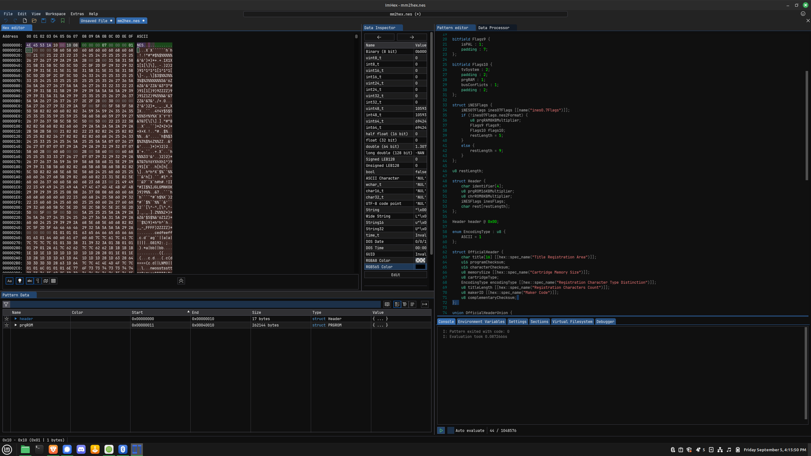Click the export arrow icon in Pattern Data

pyautogui.click(x=425, y=304)
